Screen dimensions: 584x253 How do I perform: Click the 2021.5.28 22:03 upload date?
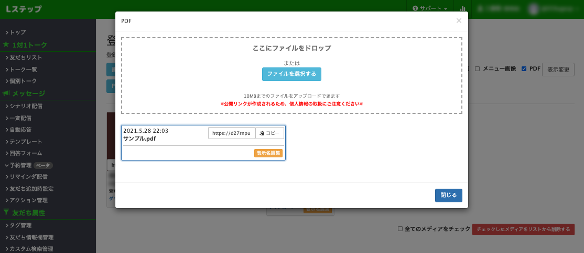tap(146, 131)
